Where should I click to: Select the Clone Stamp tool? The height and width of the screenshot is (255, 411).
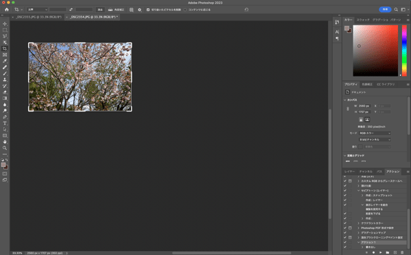coord(5,80)
